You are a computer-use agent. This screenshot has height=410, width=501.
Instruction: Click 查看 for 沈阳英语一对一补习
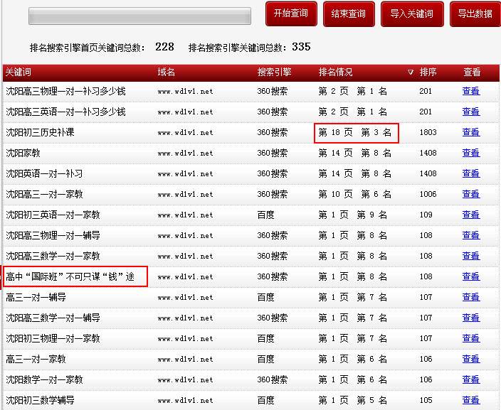[x=470, y=173]
